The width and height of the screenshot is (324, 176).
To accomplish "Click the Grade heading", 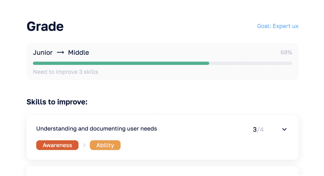I will click(45, 26).
